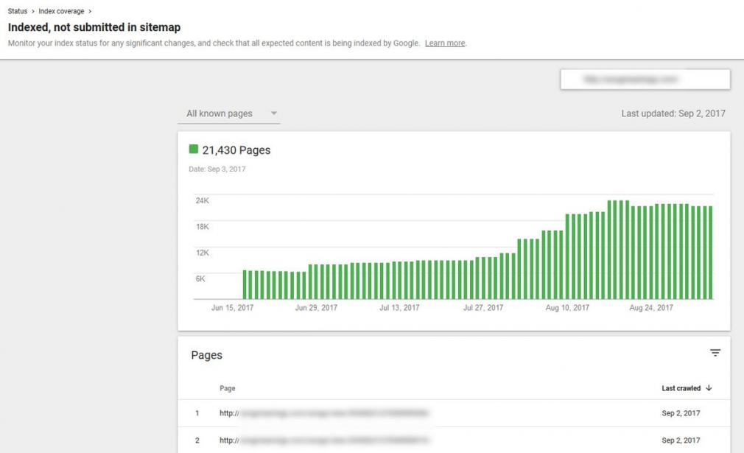
Task: Click the Last crawled sort arrow
Action: click(709, 388)
